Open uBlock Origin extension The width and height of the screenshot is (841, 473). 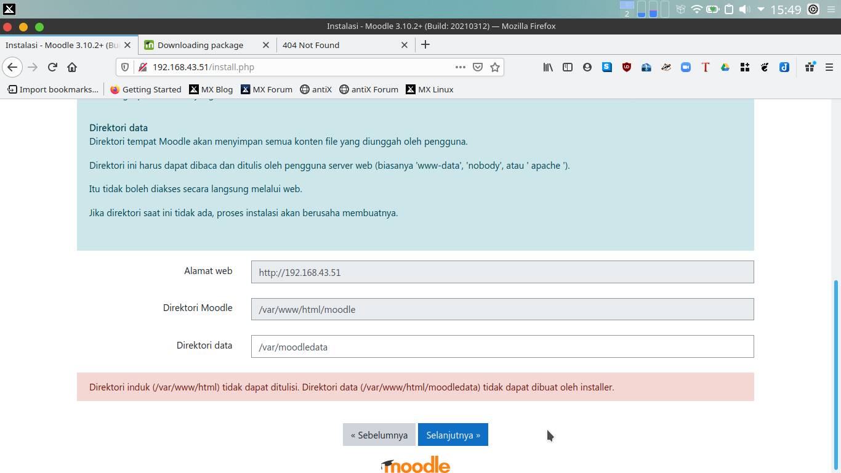(x=627, y=67)
